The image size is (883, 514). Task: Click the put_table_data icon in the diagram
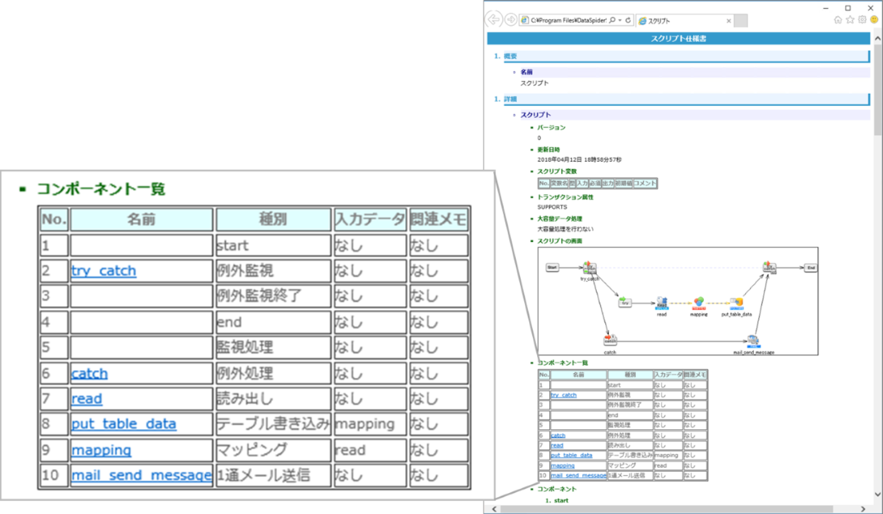click(x=736, y=303)
